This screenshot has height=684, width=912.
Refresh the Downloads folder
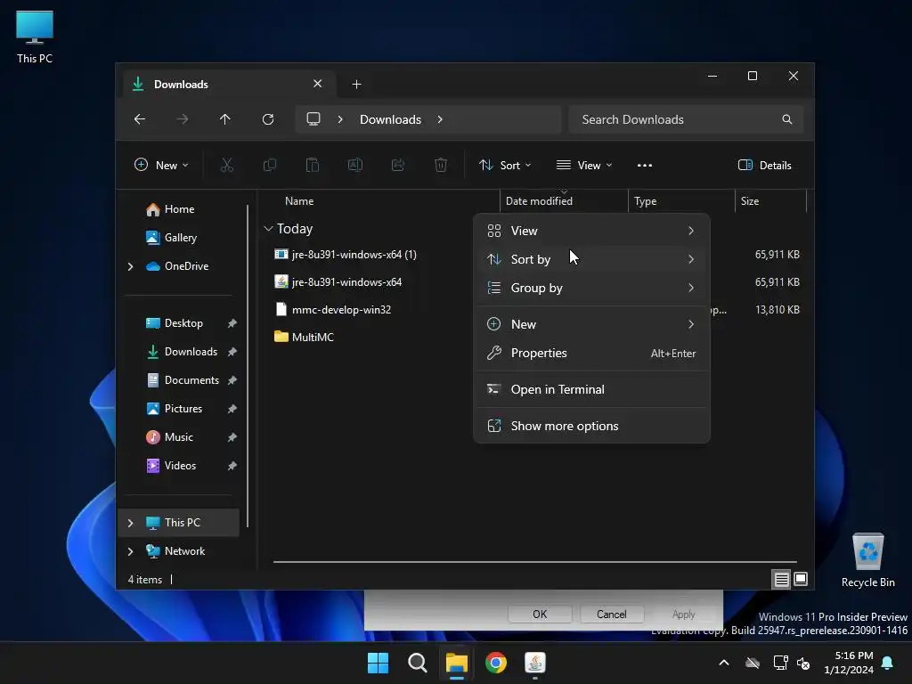click(x=268, y=119)
